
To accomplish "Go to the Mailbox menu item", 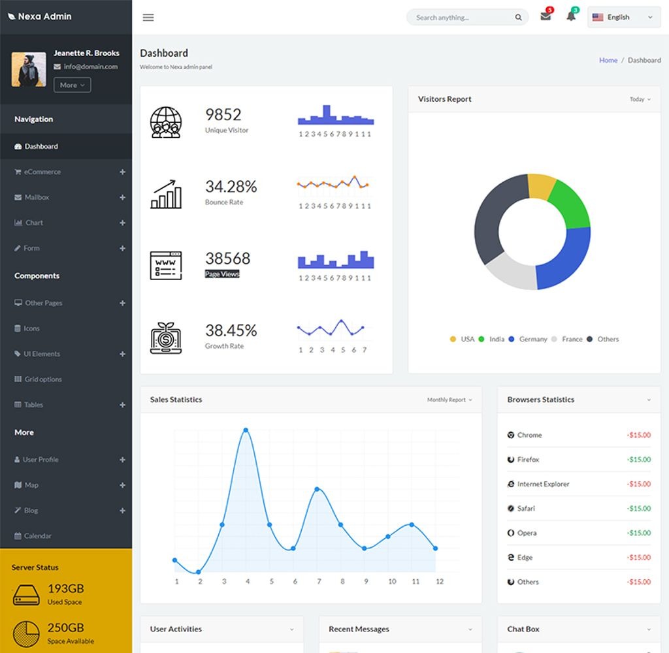I will tap(37, 197).
